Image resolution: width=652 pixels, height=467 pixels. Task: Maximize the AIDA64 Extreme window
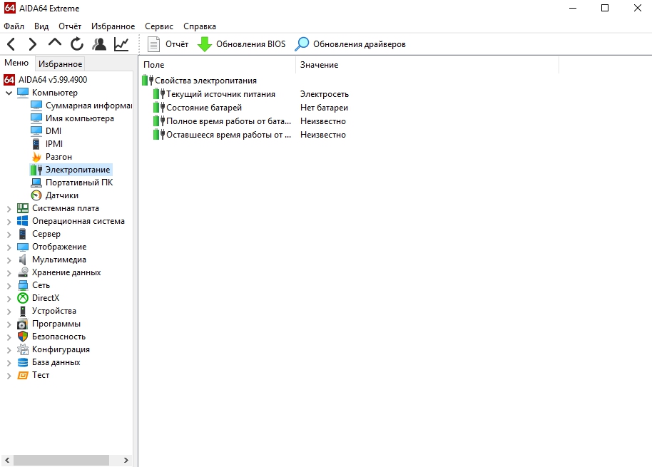[605, 9]
